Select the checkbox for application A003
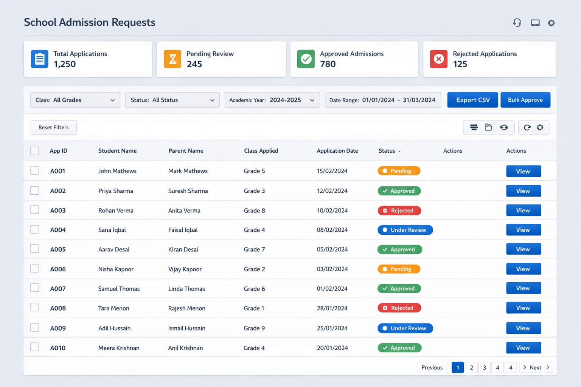Screen dimensions: 581x387 (34, 209)
